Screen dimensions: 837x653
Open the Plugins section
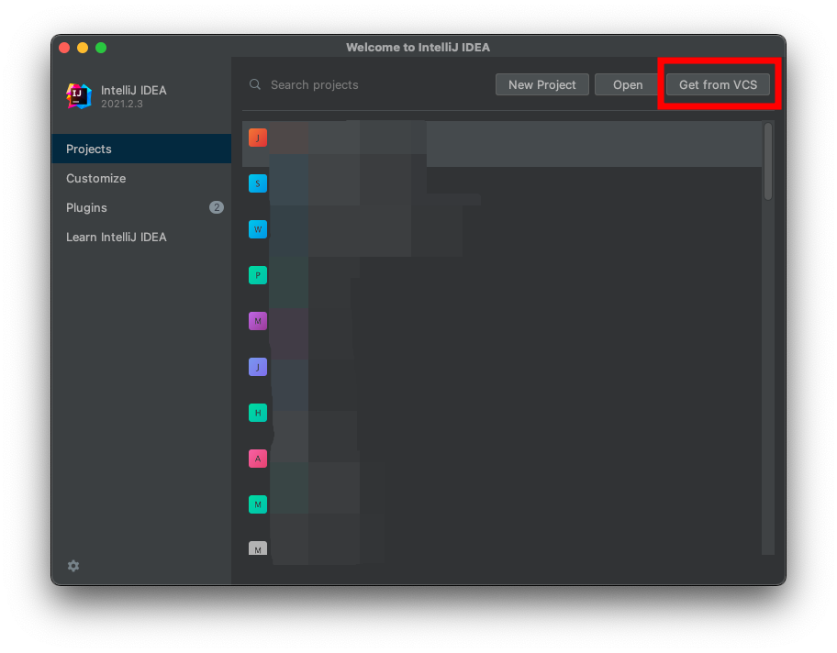coord(141,207)
